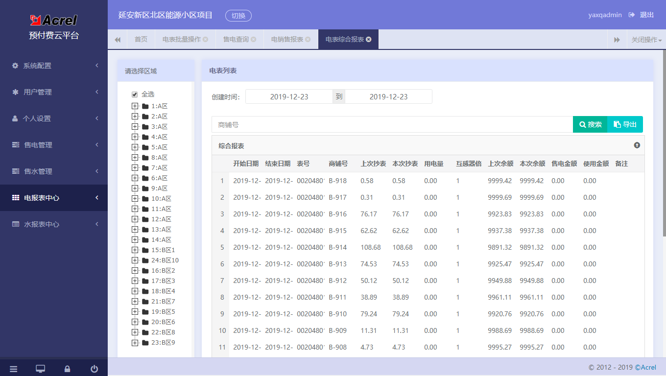Expand the 22:B区8 tree node
This screenshot has height=376, width=666.
pos(135,332)
